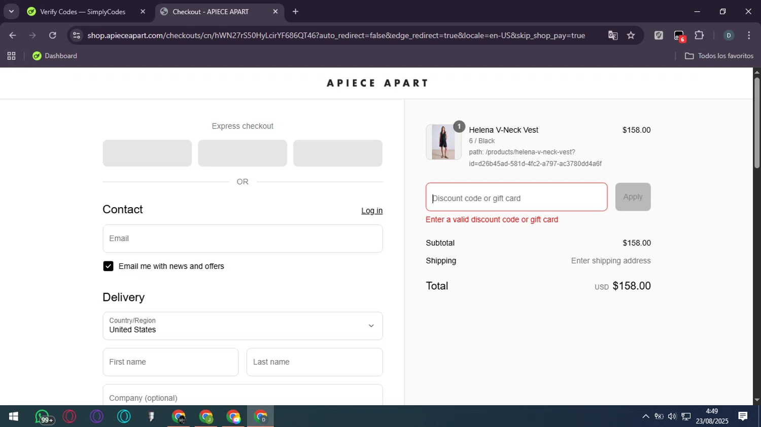The width and height of the screenshot is (761, 427).
Task: Open the apps grid in bookmarks bar
Action: pyautogui.click(x=11, y=56)
